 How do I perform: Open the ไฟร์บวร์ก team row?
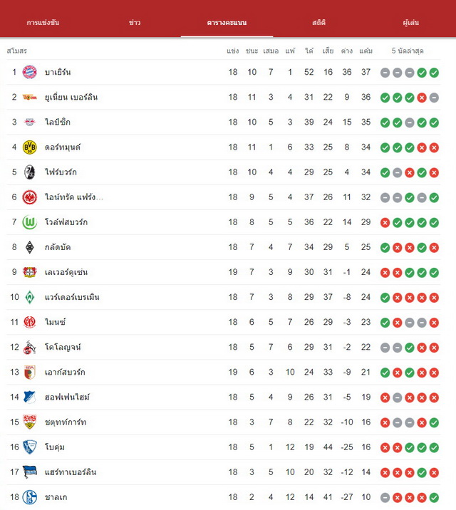(x=224, y=172)
